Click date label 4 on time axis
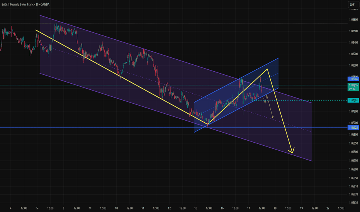Viewport: 360px width, 212px height. pos(10,208)
